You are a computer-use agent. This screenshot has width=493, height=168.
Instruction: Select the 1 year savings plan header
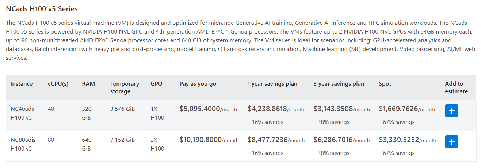coord(272,84)
